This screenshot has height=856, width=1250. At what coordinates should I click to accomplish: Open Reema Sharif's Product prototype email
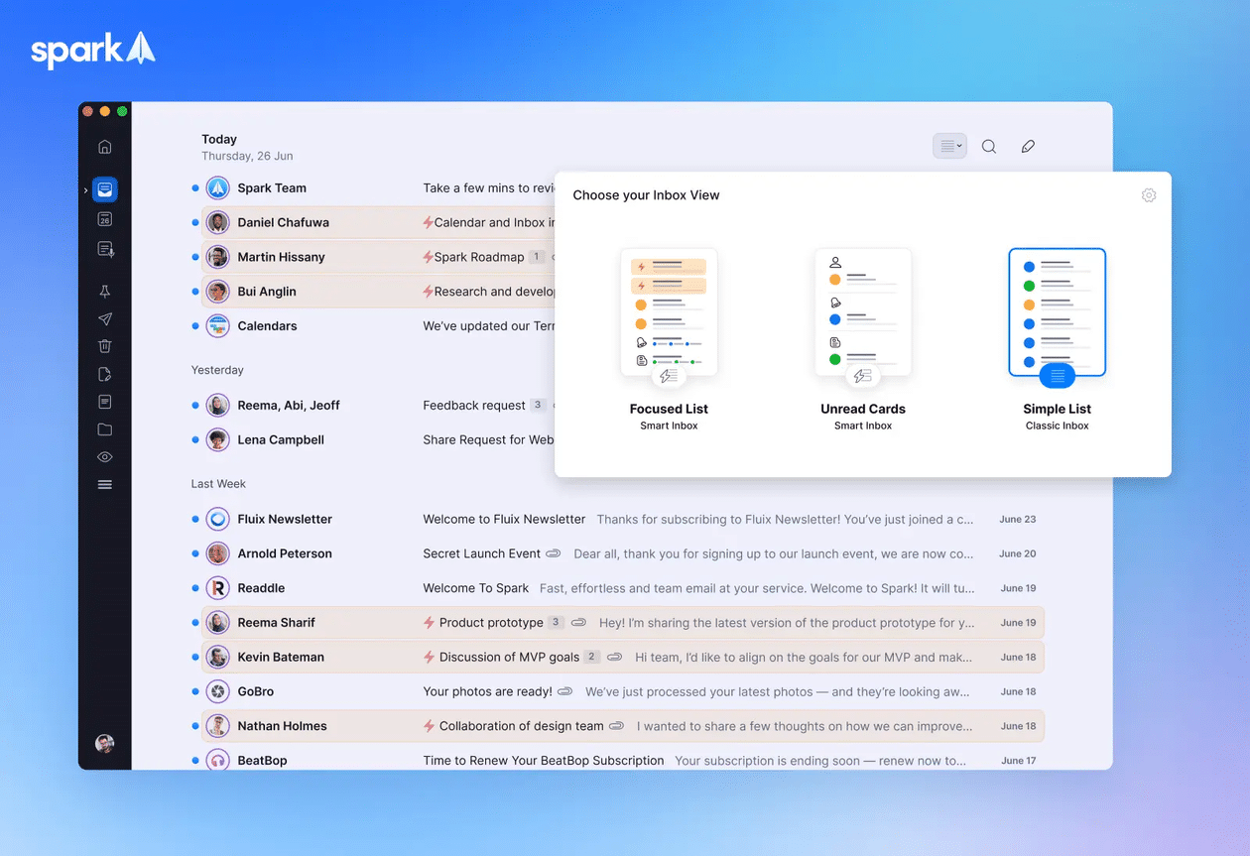(623, 623)
